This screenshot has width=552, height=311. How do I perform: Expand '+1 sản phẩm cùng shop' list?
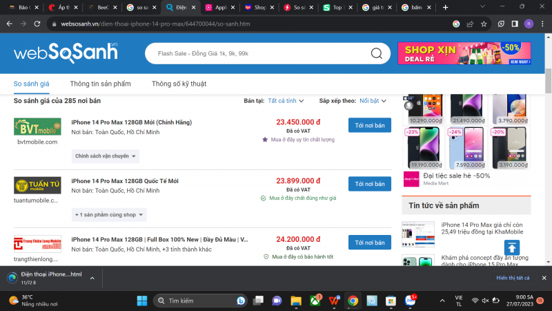109,215
